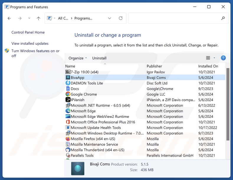The width and height of the screenshot is (233, 180).
Task: Click publisher Igor Pavlov cell
Action: [x=156, y=72]
